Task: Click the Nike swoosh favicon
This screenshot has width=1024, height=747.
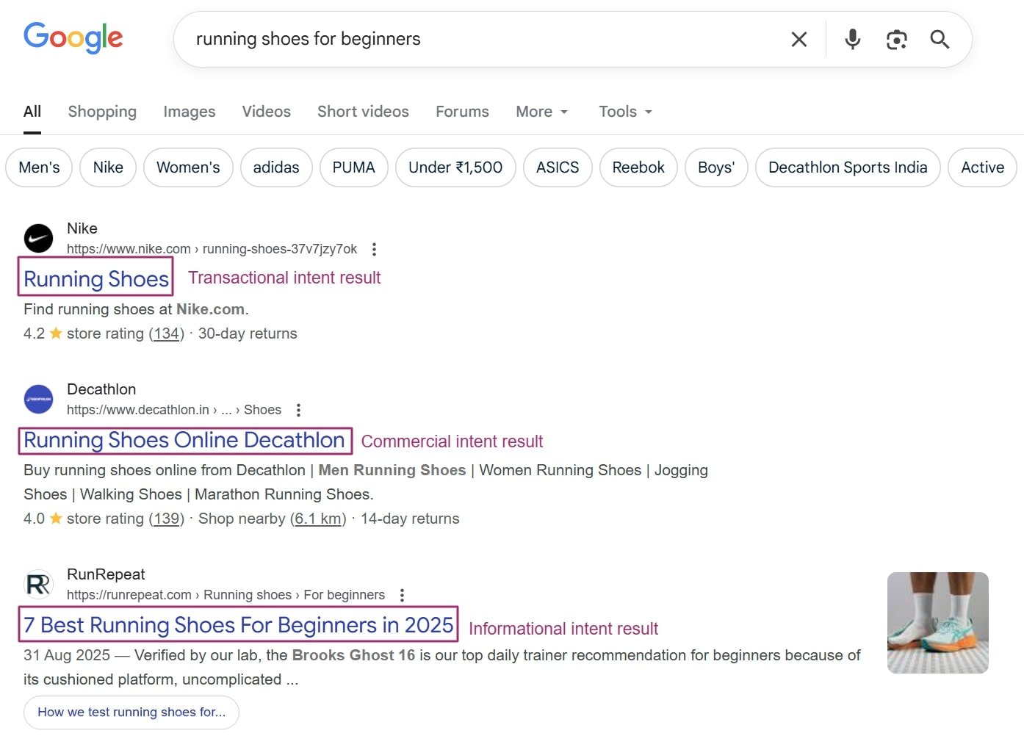Action: [x=38, y=238]
